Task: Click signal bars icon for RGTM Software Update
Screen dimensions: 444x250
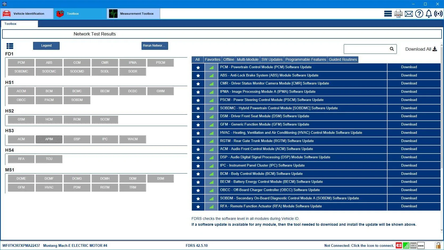Action: [211, 141]
